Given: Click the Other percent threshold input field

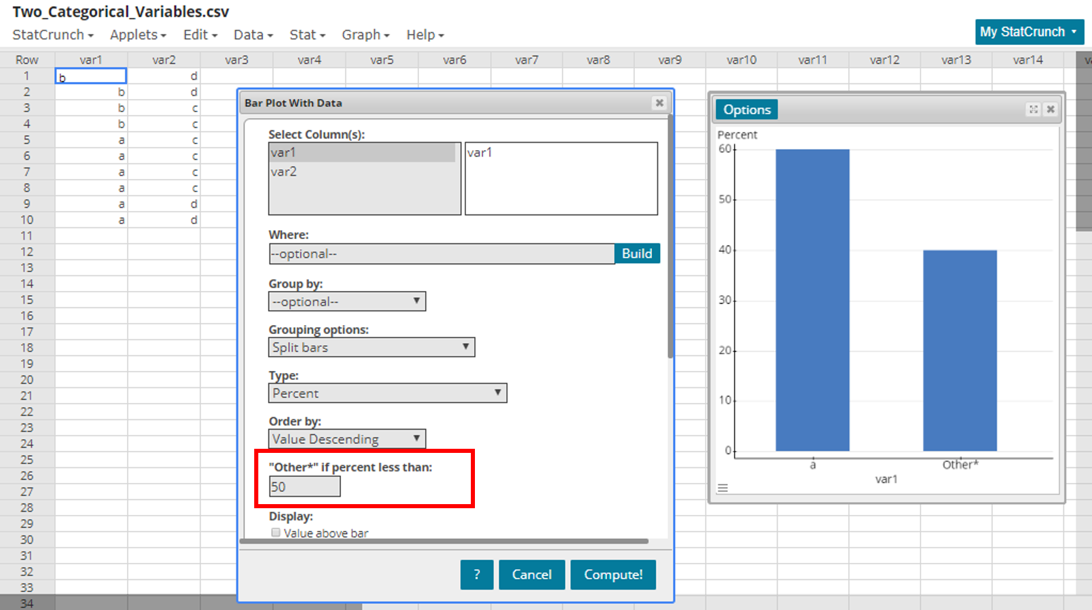Looking at the screenshot, I should coord(305,487).
